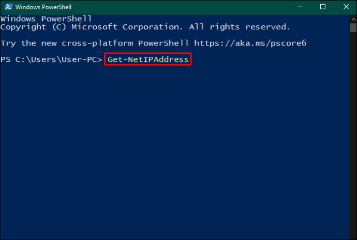Click the first console line Windows PowerShell
This screenshot has width=357, height=240.
point(46,19)
